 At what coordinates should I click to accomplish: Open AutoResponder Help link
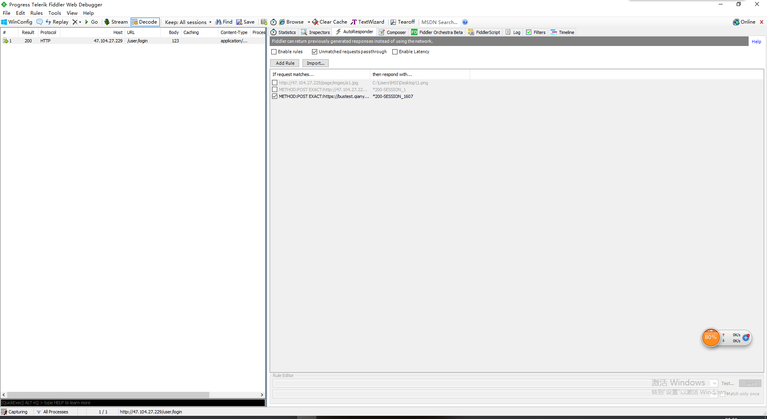pos(757,42)
